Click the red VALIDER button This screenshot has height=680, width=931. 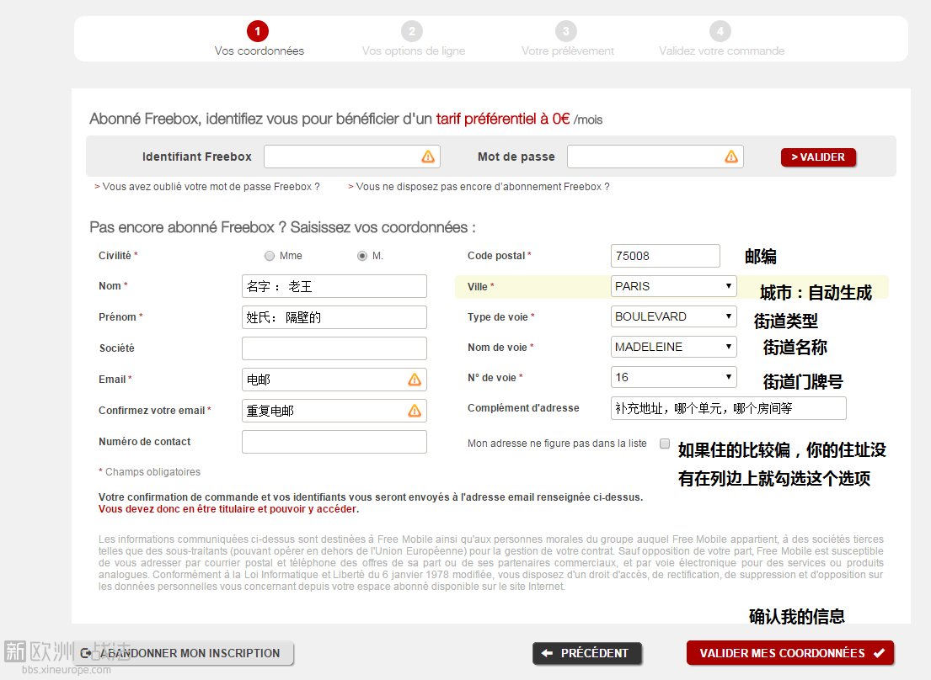point(817,157)
